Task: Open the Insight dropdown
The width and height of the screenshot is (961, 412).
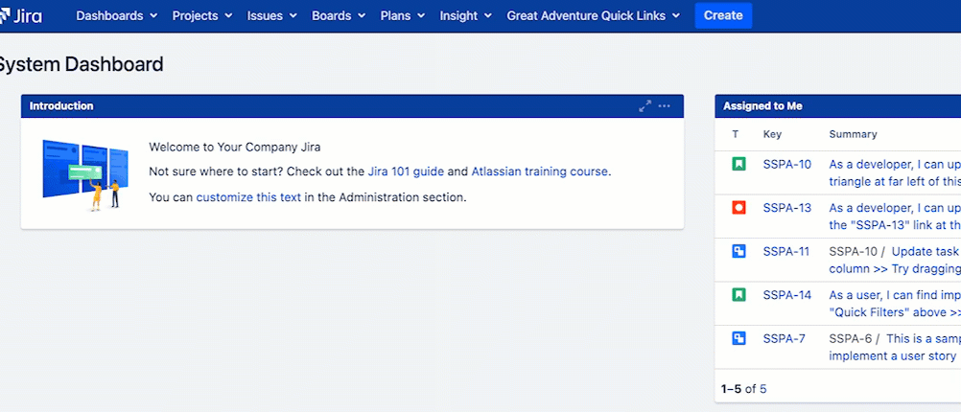Action: (466, 16)
